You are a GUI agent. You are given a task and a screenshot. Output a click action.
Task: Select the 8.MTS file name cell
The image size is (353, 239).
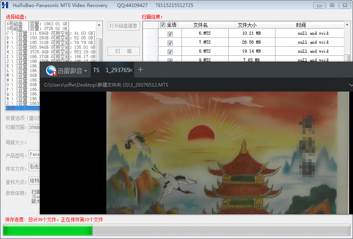coord(205,51)
